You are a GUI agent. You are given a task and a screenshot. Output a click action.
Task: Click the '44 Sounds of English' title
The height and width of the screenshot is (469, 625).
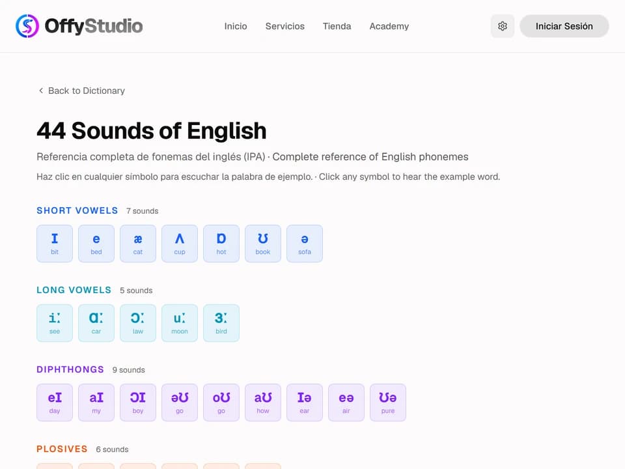152,131
